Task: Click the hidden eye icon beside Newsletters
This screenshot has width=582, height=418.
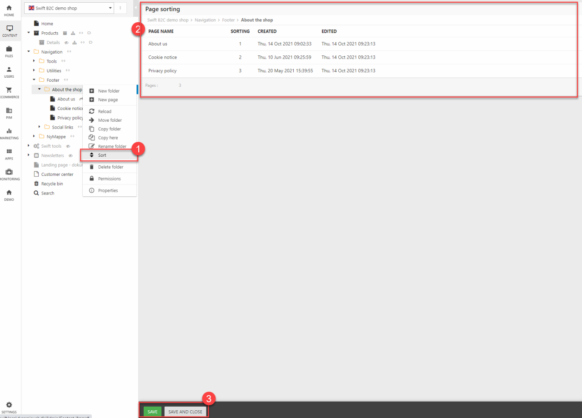Action: point(70,156)
